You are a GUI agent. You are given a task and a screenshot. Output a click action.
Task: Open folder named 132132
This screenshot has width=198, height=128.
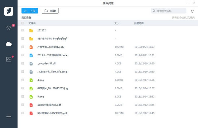click(x=42, y=30)
